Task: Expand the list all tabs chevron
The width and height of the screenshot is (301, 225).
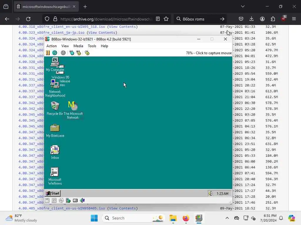Action: pos(243,6)
